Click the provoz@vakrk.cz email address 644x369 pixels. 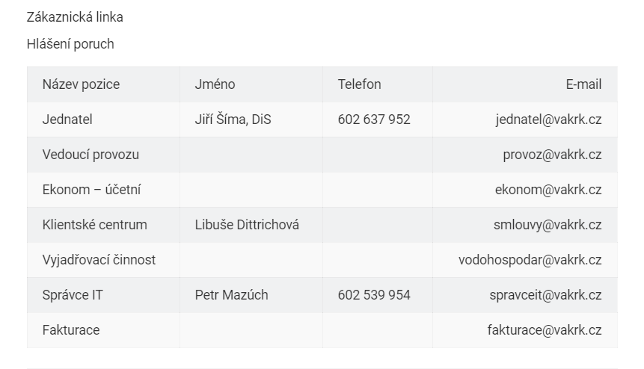coord(552,155)
